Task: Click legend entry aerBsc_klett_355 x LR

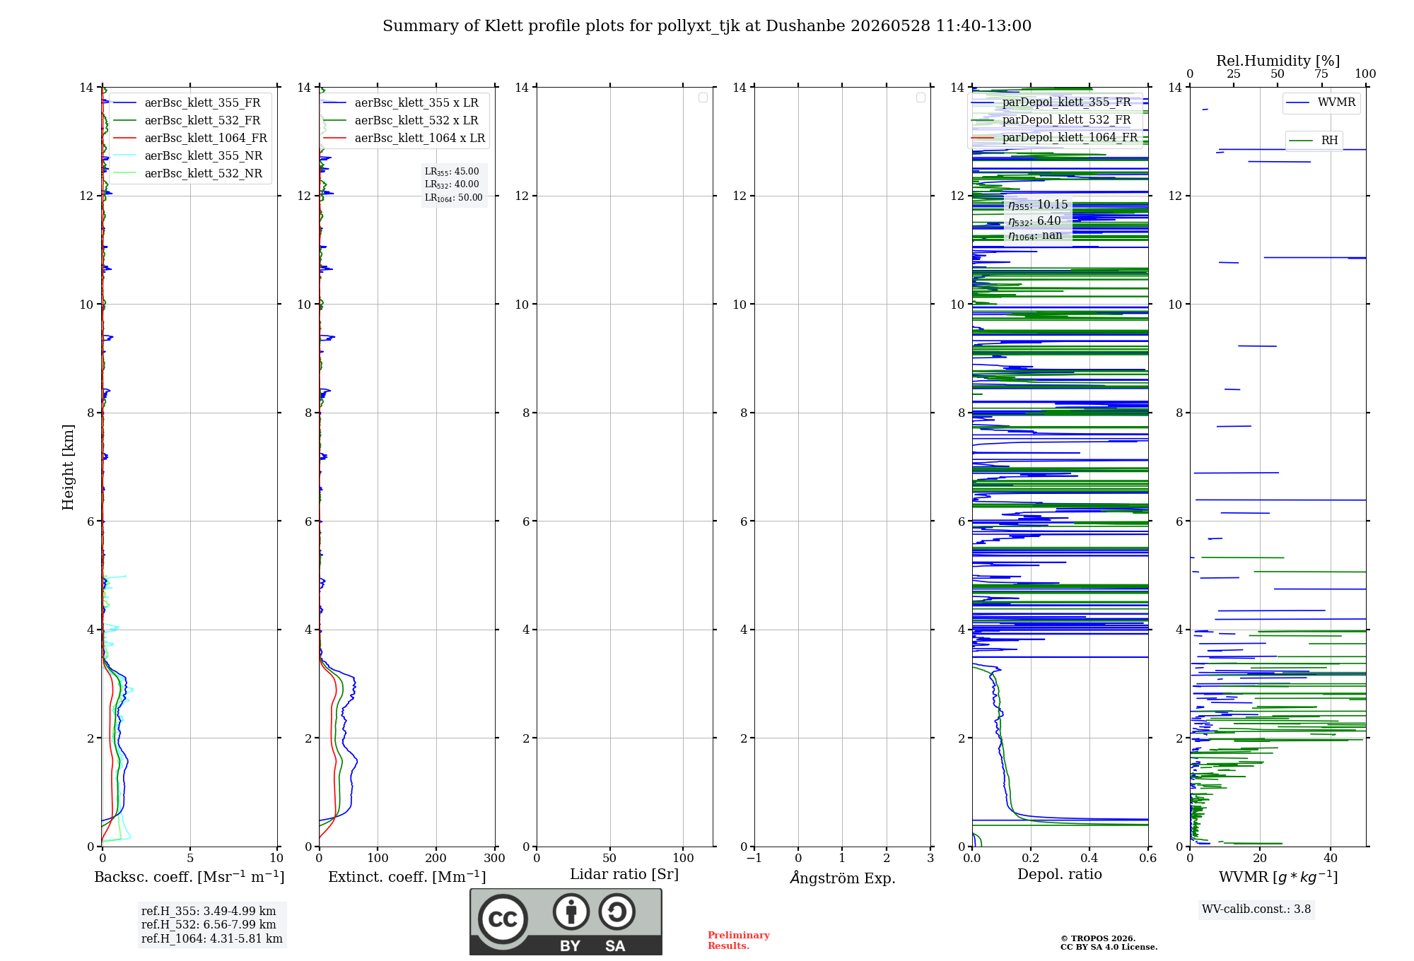Action: coord(416,102)
